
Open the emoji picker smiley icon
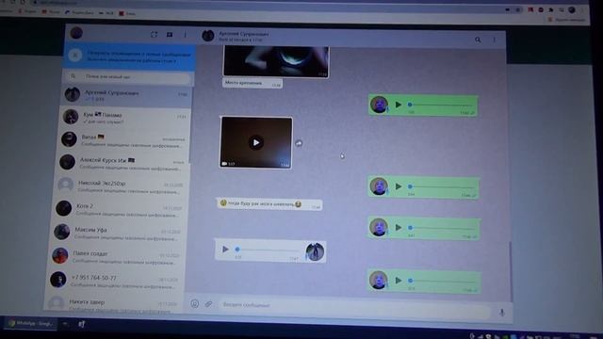click(x=195, y=304)
